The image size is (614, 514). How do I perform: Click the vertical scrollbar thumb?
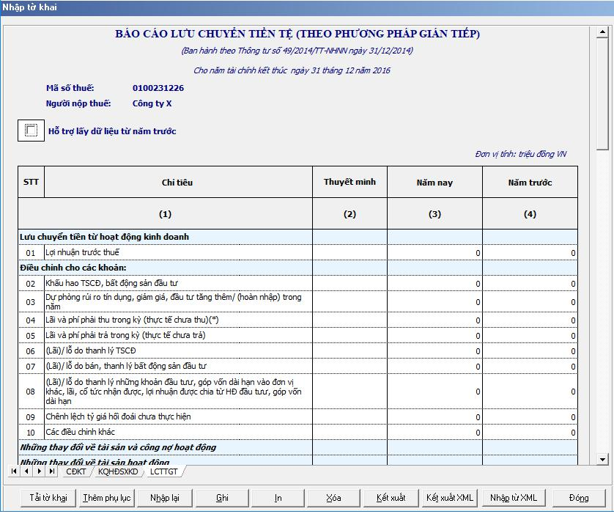(x=602, y=95)
